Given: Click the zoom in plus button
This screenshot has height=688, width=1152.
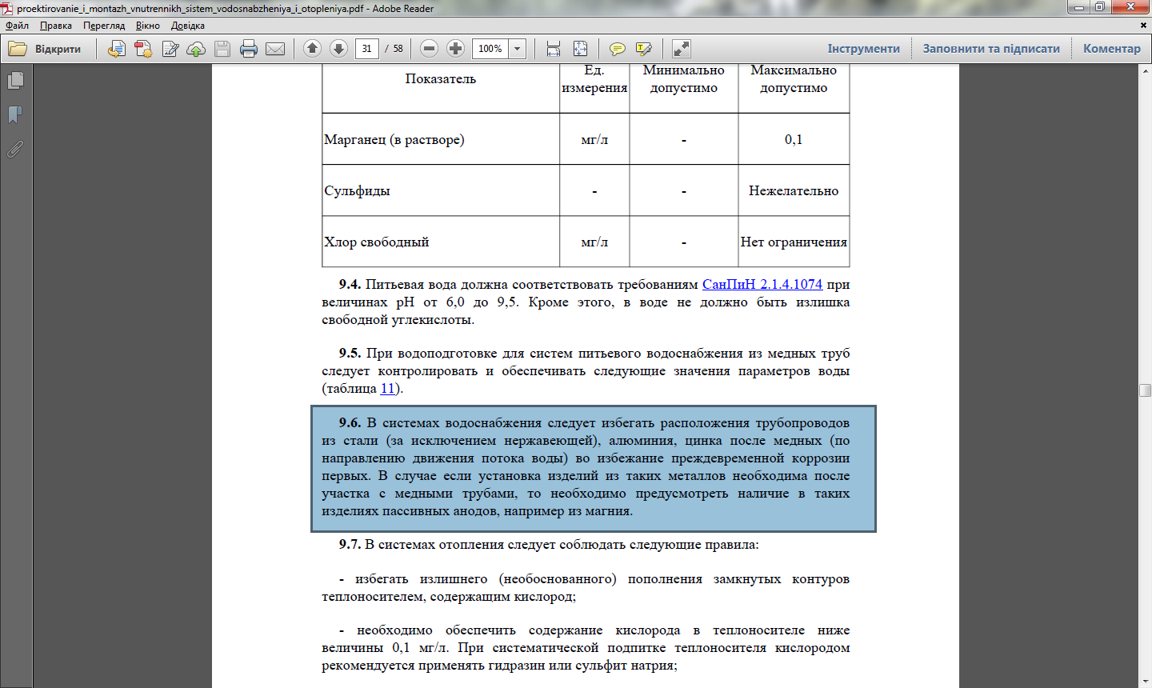Looking at the screenshot, I should tap(456, 49).
